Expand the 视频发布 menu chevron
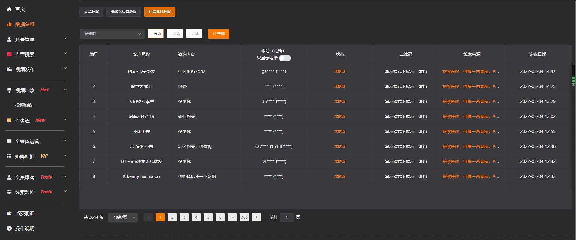The width and height of the screenshot is (576, 240). (x=65, y=68)
